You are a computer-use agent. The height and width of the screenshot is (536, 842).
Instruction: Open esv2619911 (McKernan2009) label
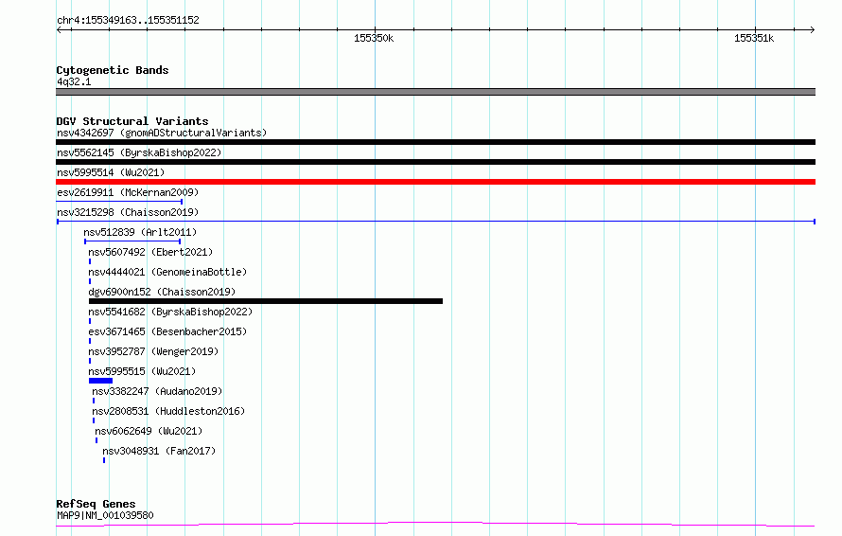tap(128, 192)
